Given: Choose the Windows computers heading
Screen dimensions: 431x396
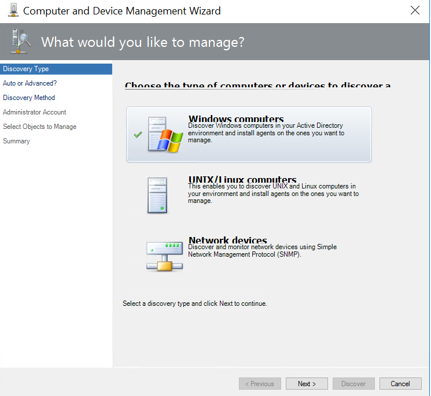Looking at the screenshot, I should [x=236, y=119].
